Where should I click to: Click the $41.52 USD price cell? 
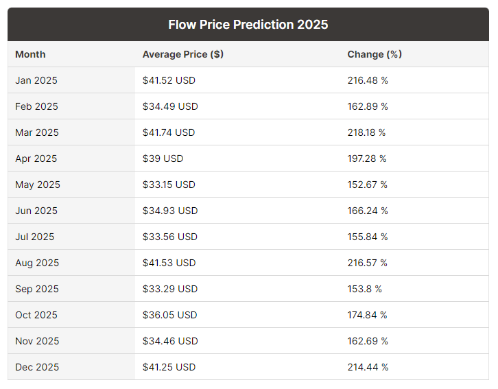pos(169,80)
